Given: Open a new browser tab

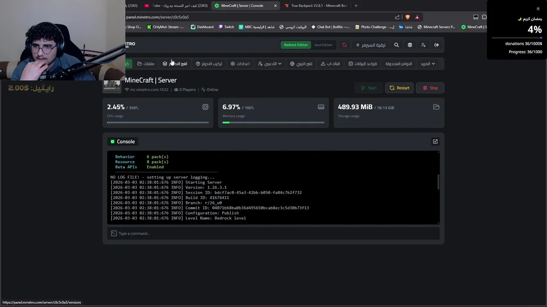Looking at the screenshot, I should 356,6.
